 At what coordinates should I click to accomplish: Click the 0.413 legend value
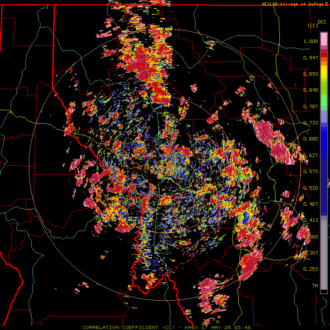click(x=311, y=220)
